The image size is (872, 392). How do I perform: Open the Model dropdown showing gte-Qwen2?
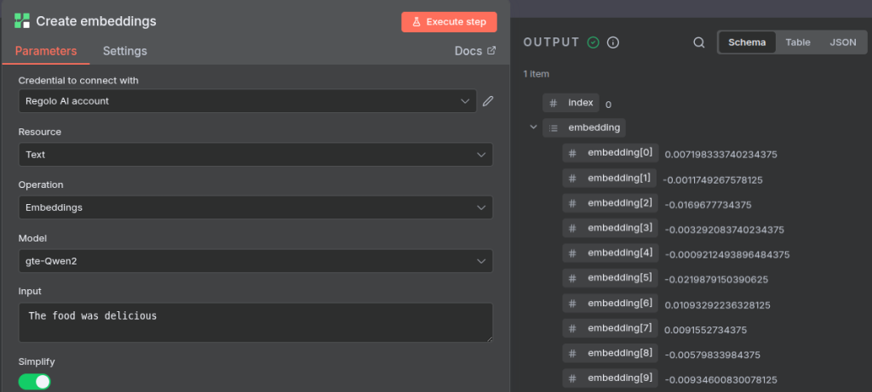click(255, 261)
